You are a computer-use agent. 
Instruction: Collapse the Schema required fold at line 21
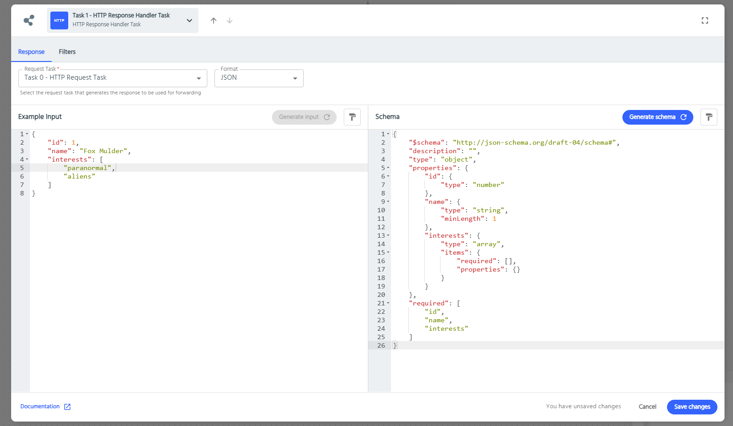tap(388, 303)
